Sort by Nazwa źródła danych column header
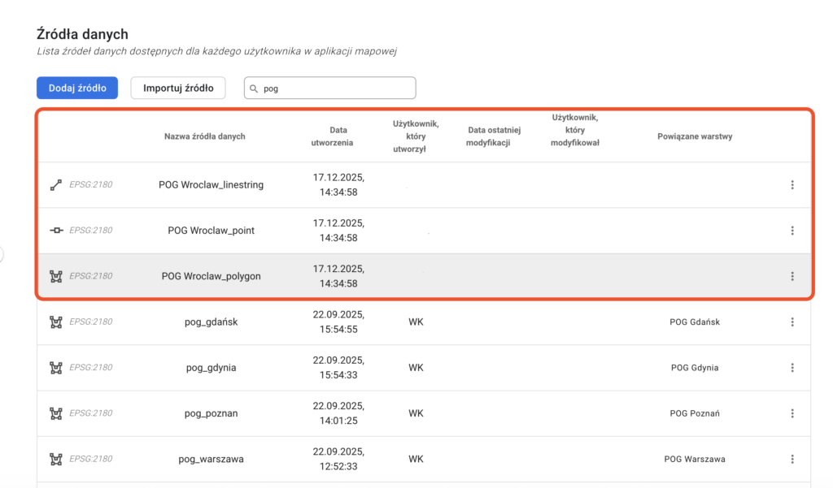Screen dimensions: 833x488 click(x=204, y=136)
